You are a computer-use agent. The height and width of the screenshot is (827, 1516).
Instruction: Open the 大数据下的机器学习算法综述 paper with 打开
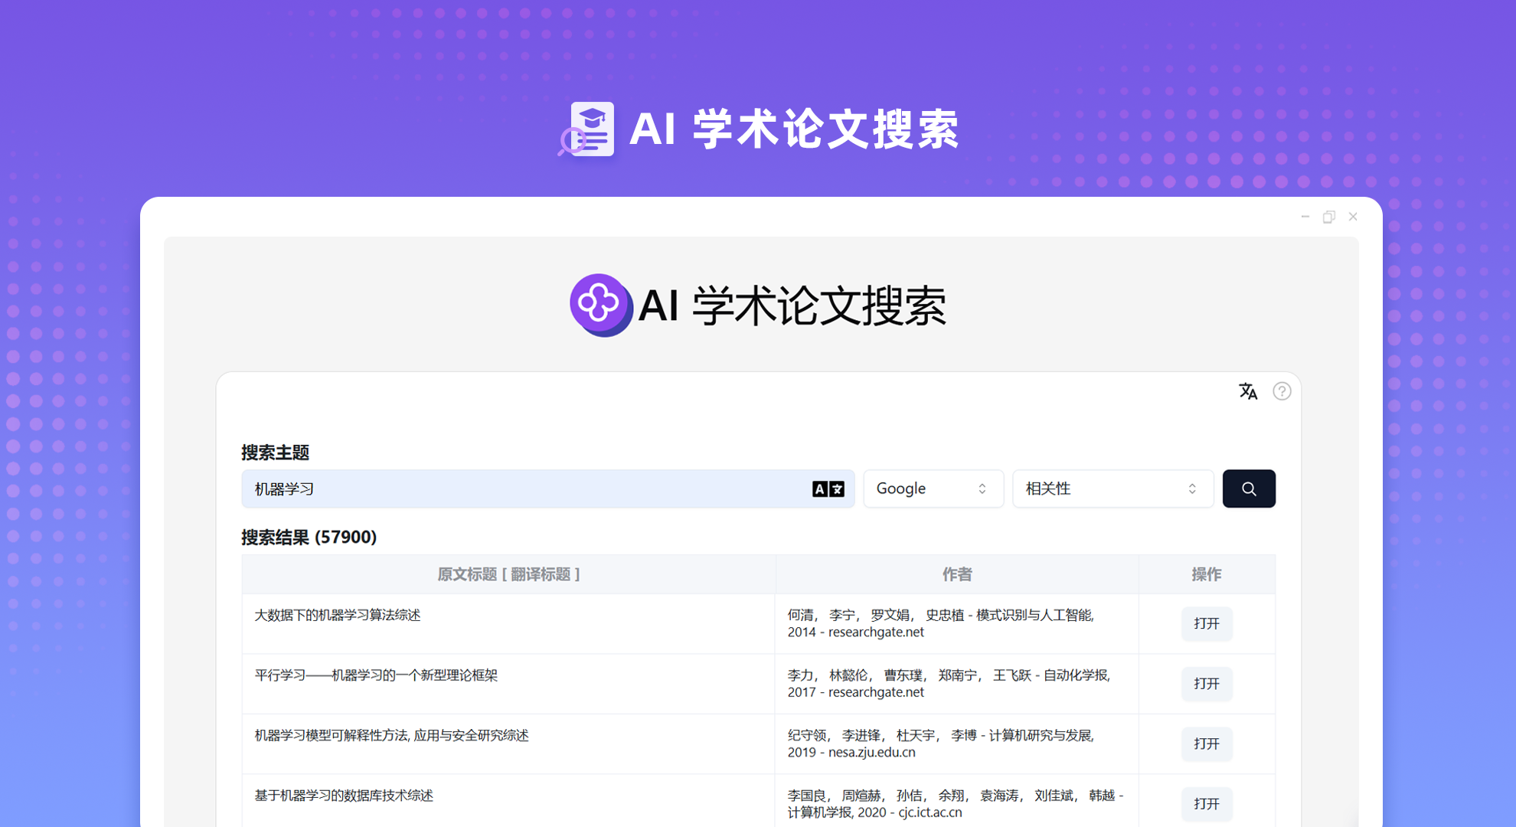[1206, 623]
